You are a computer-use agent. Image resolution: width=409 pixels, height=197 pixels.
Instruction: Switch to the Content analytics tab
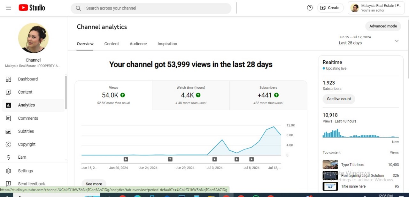coord(112,44)
